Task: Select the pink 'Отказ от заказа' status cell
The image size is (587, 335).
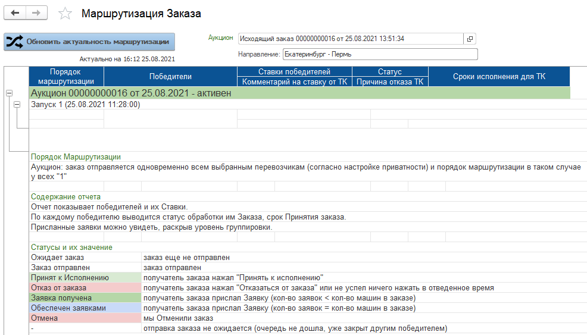Action: 85,288
